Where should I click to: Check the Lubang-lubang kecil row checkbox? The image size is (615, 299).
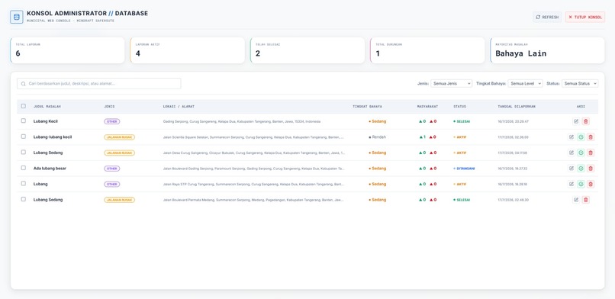click(24, 137)
